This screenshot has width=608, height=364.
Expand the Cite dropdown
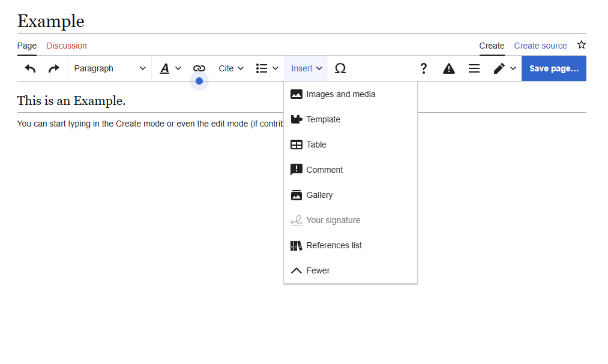[231, 68]
